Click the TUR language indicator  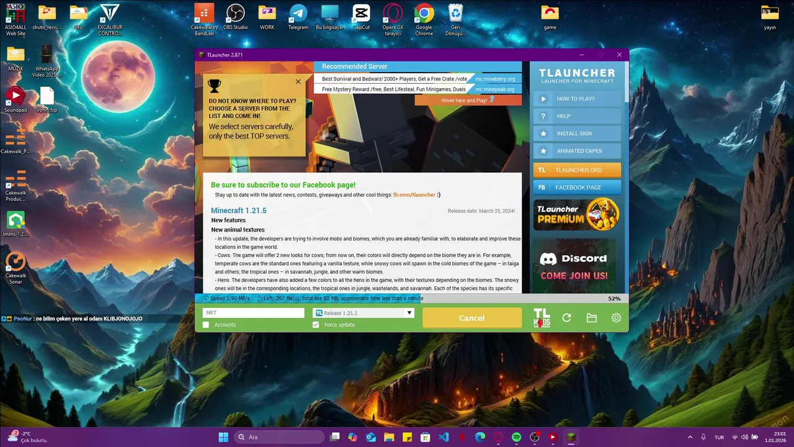[x=719, y=437]
